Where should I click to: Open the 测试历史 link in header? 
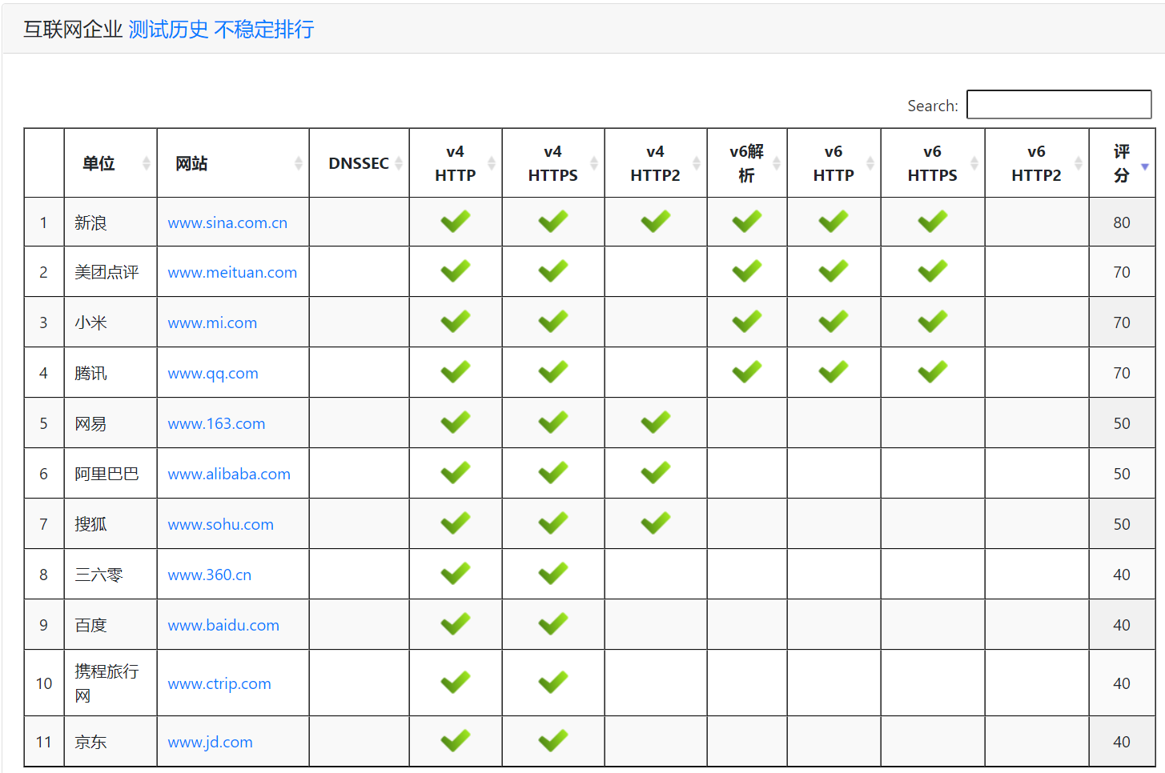[x=168, y=30]
